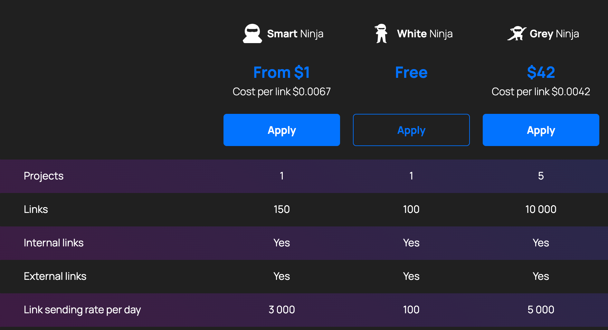Apply for the Grey Ninja plan
The image size is (608, 330).
click(x=541, y=130)
